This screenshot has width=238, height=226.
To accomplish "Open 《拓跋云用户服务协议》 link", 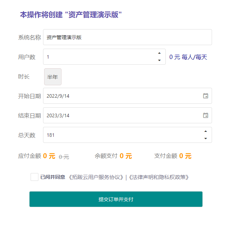I will pos(96,177).
